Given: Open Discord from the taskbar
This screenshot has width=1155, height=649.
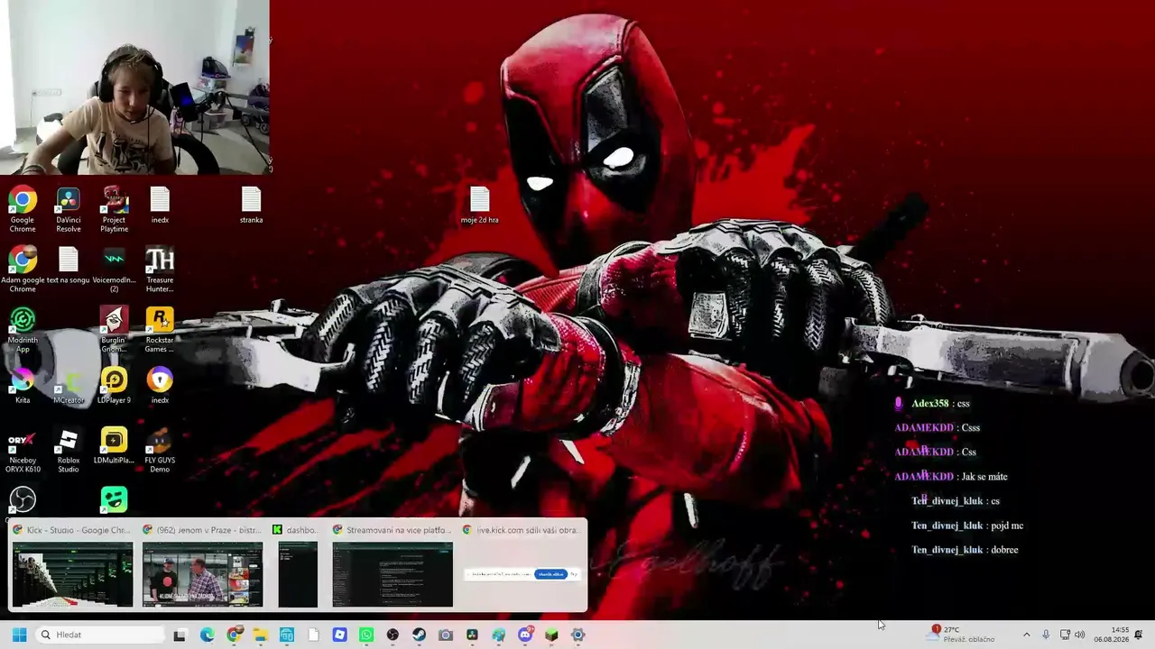Looking at the screenshot, I should tap(525, 635).
